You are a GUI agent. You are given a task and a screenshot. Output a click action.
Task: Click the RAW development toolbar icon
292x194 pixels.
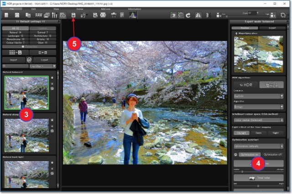coord(39,15)
